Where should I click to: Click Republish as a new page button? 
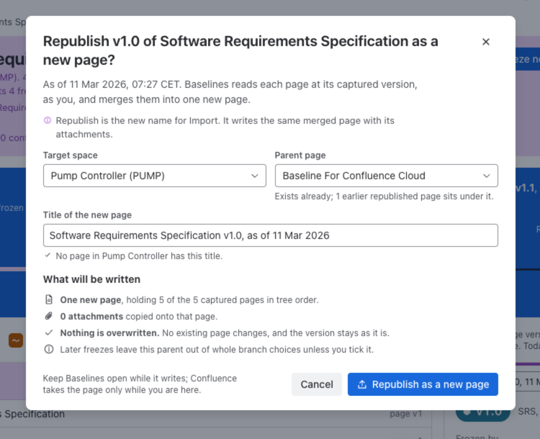[x=423, y=384]
